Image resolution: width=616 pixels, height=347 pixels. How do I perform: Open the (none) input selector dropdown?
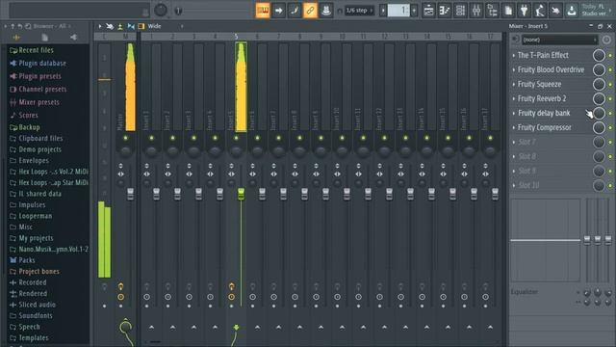(x=559, y=40)
